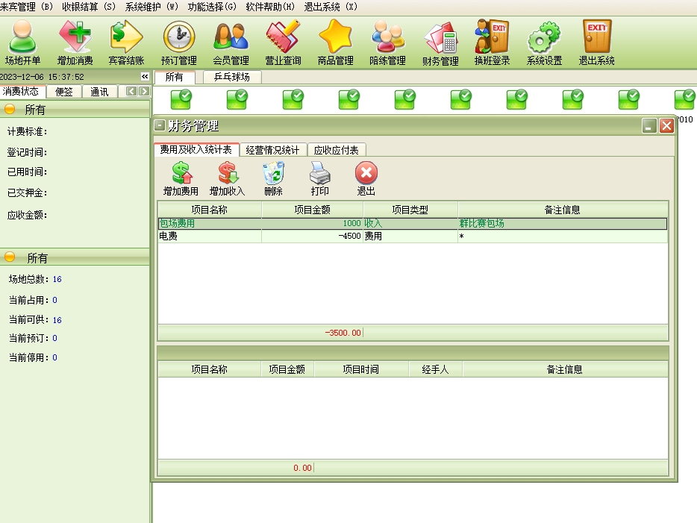
Task: Click the 打印 printer icon
Action: click(319, 179)
